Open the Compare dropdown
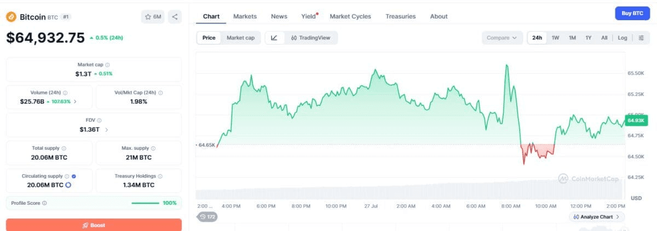 pyautogui.click(x=502, y=38)
